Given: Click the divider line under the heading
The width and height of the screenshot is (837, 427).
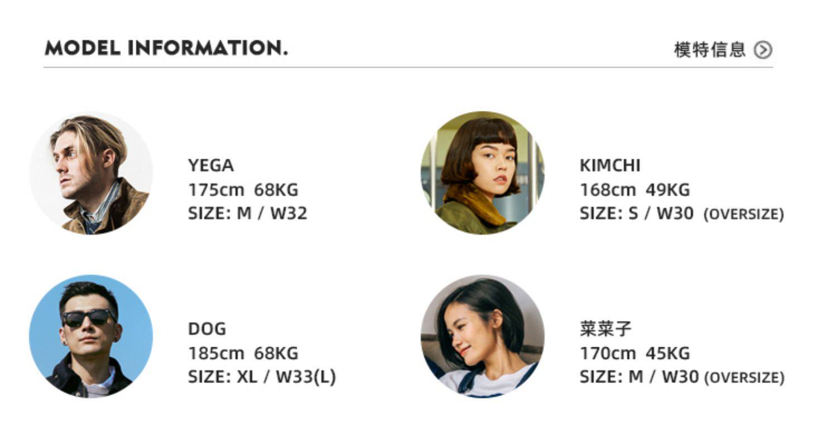Looking at the screenshot, I should point(408,67).
